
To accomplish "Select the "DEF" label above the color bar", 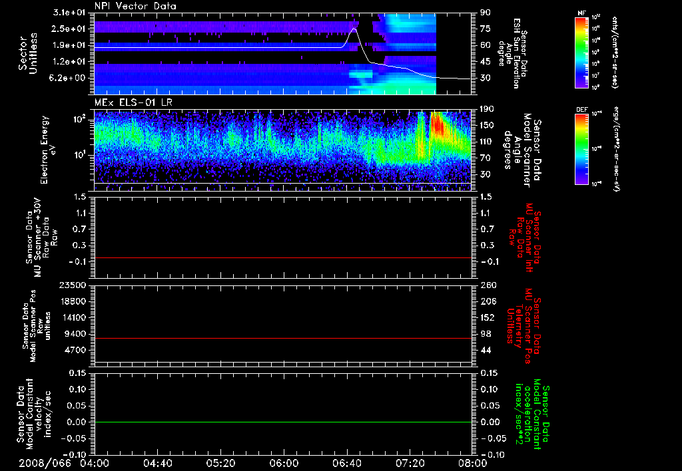I will click(x=582, y=110).
